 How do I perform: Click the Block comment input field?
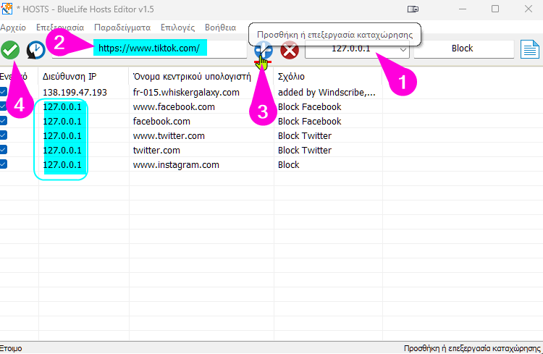(x=463, y=49)
